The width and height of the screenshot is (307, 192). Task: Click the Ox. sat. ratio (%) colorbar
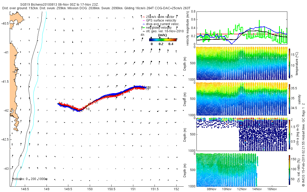(x=289, y=170)
